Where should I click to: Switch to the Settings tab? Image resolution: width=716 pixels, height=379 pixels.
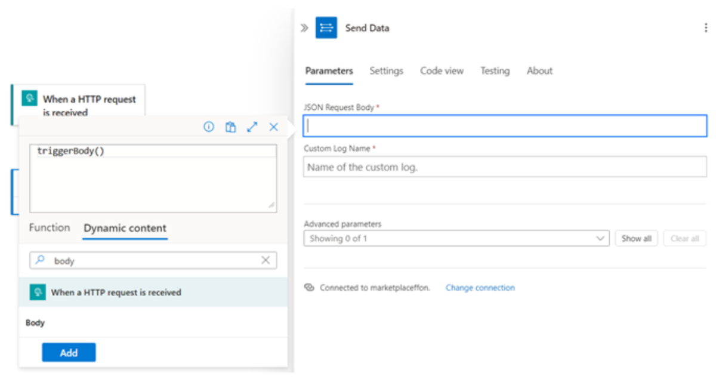[x=386, y=70]
